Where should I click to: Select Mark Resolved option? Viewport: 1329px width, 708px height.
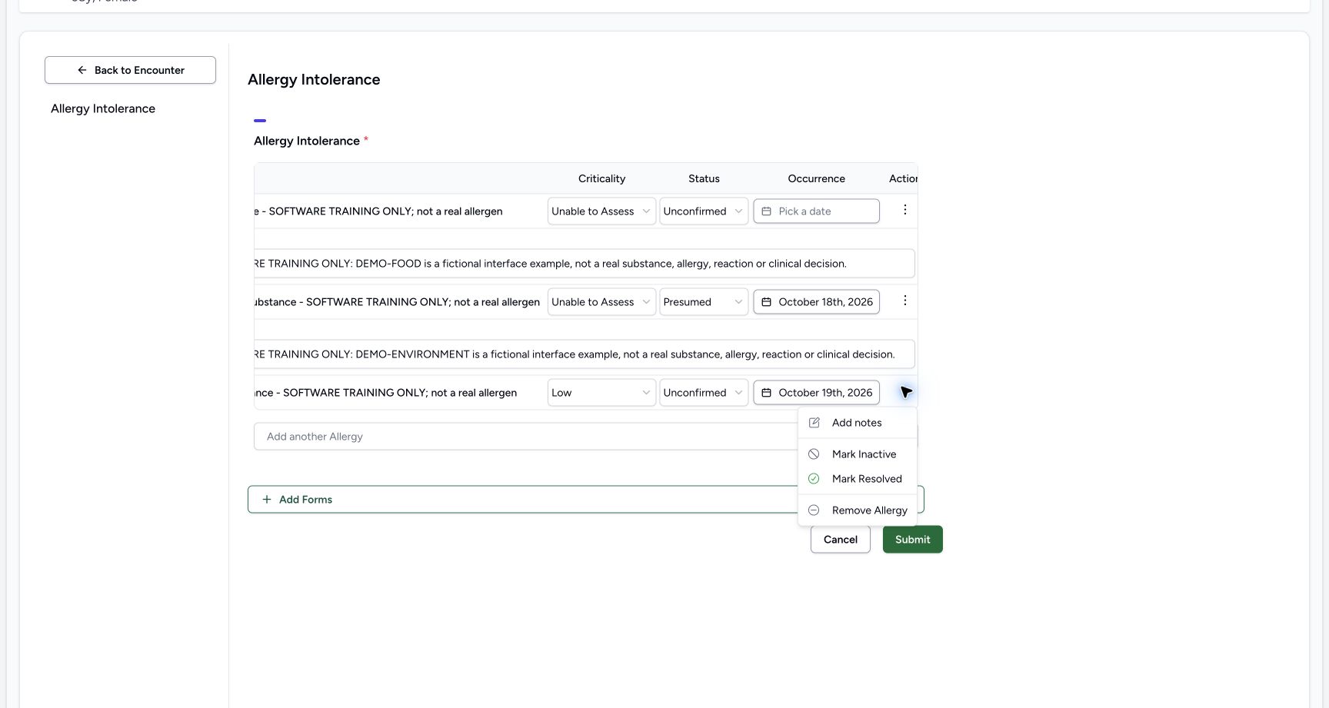click(857, 479)
